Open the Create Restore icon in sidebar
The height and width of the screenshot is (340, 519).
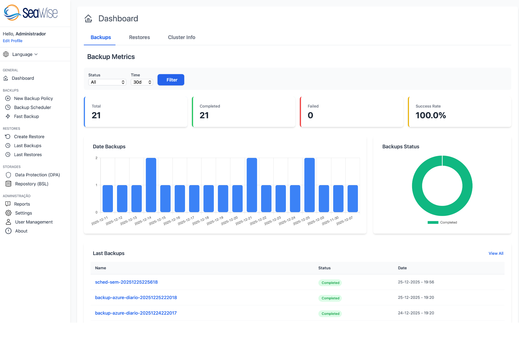(8, 136)
